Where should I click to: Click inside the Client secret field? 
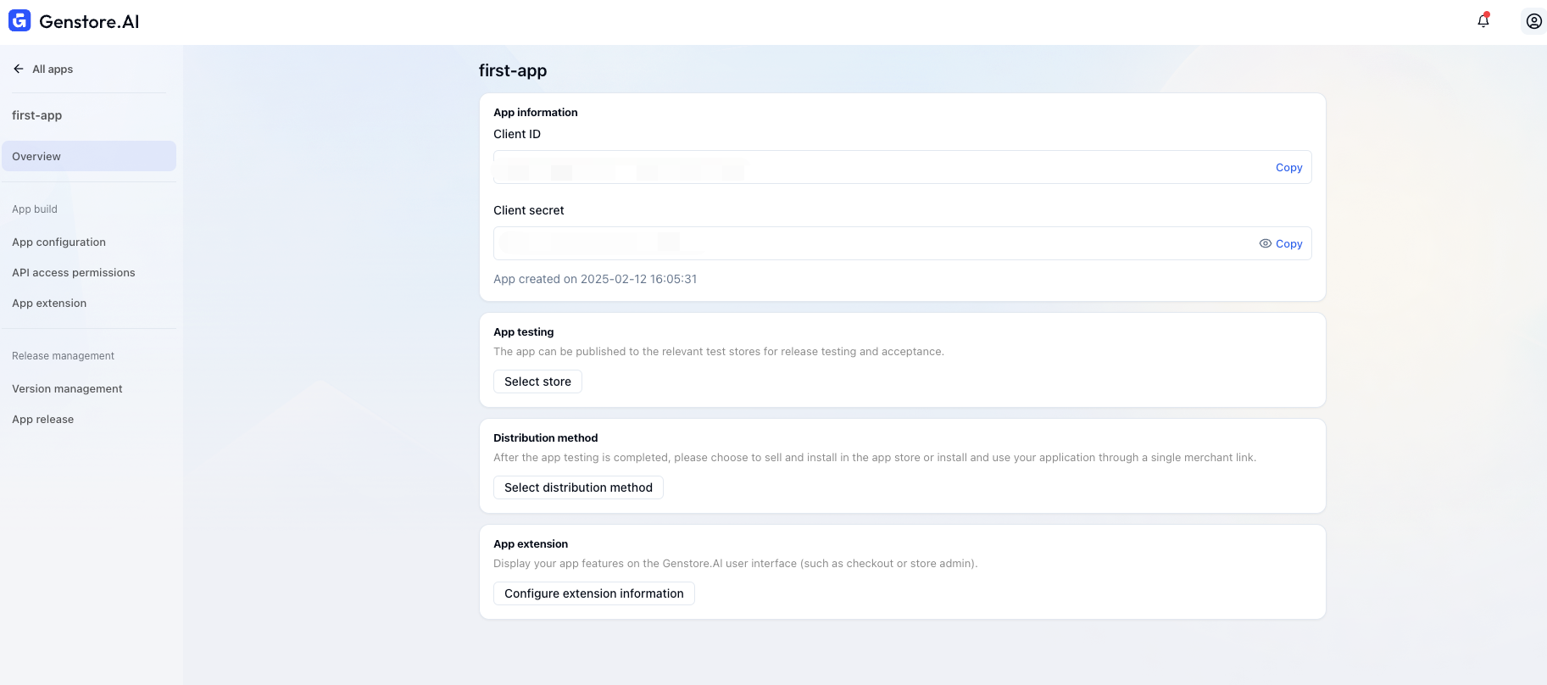tap(873, 243)
